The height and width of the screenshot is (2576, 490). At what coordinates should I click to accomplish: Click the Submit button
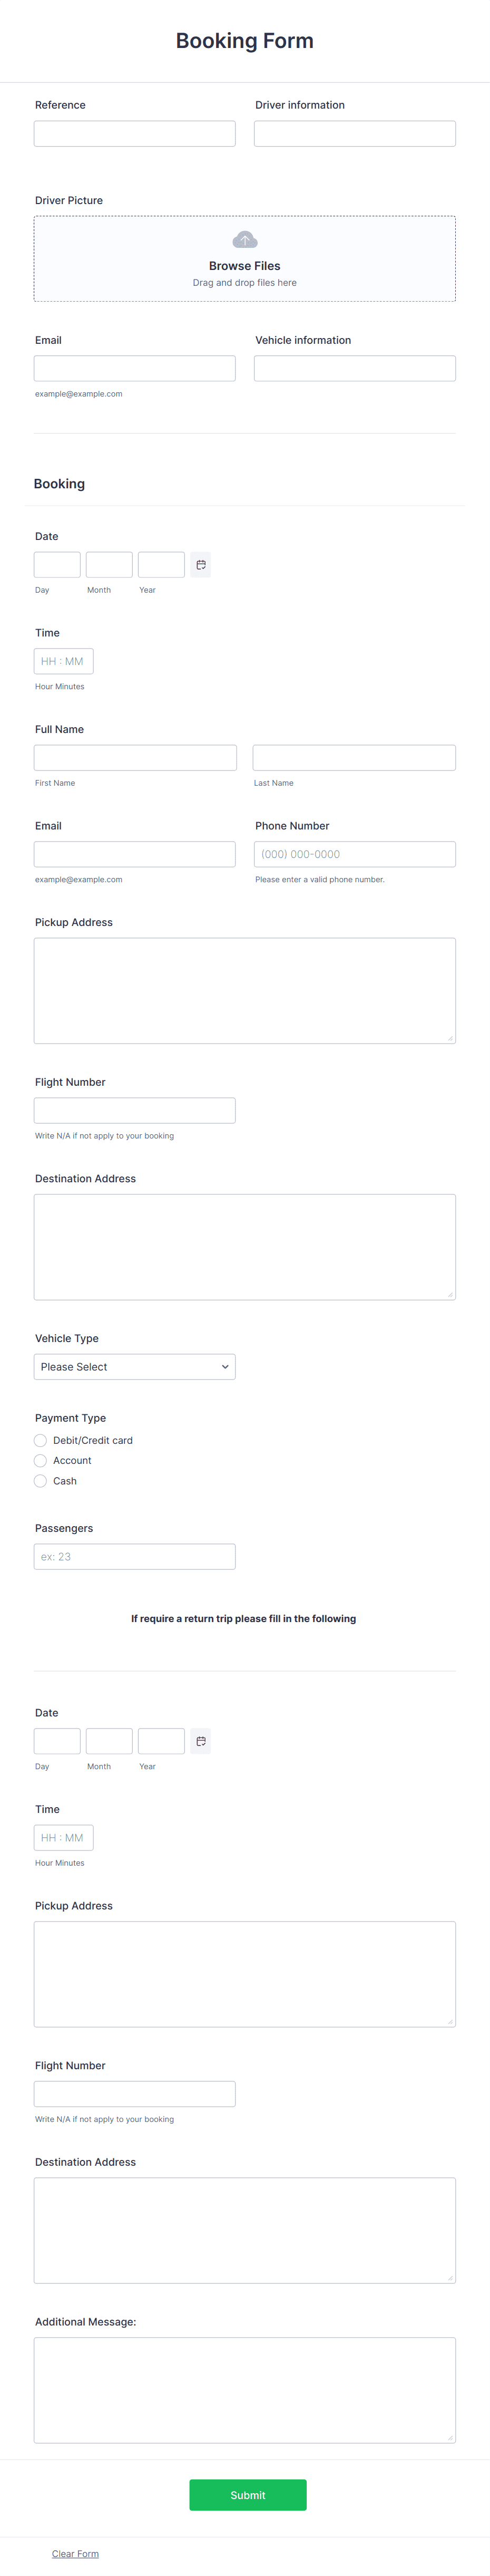coord(248,2495)
